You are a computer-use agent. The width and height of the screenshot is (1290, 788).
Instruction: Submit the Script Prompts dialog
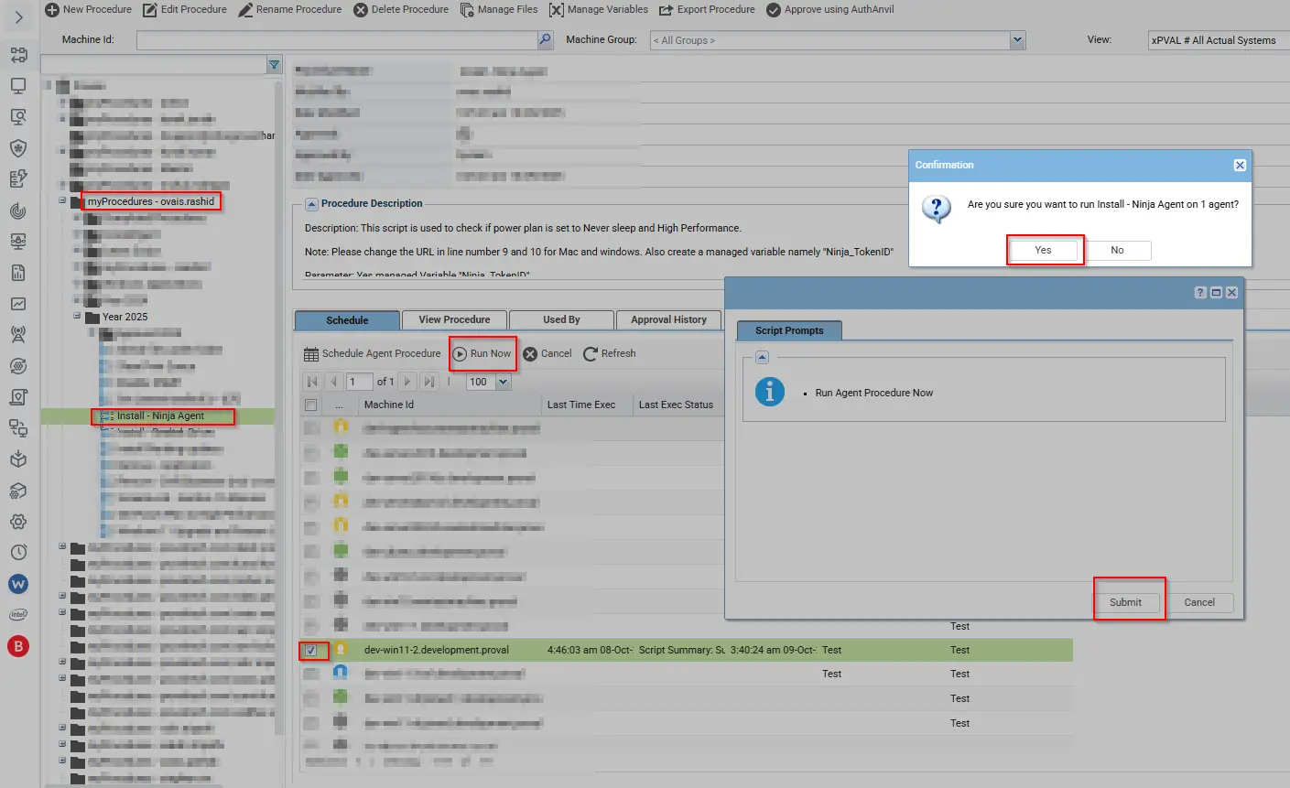click(1125, 602)
